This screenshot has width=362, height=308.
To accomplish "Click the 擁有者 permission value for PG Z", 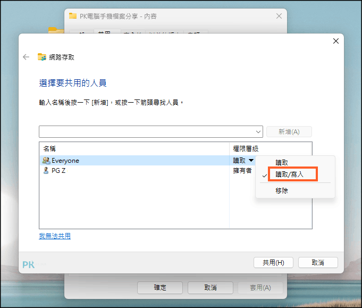I will 242,171.
